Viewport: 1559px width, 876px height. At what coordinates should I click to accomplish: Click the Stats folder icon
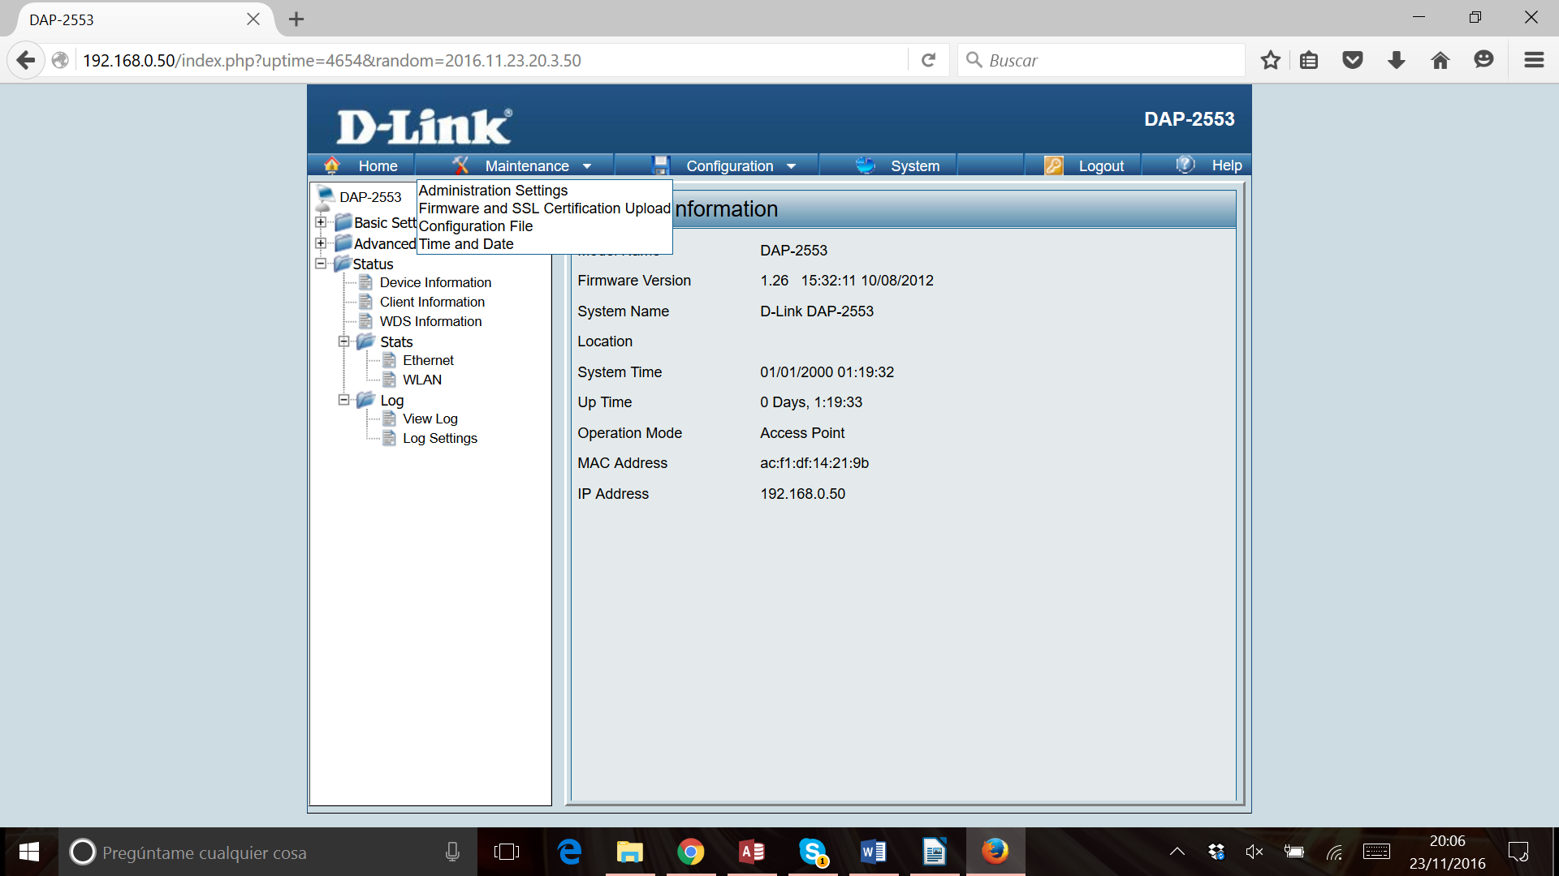[x=365, y=341]
